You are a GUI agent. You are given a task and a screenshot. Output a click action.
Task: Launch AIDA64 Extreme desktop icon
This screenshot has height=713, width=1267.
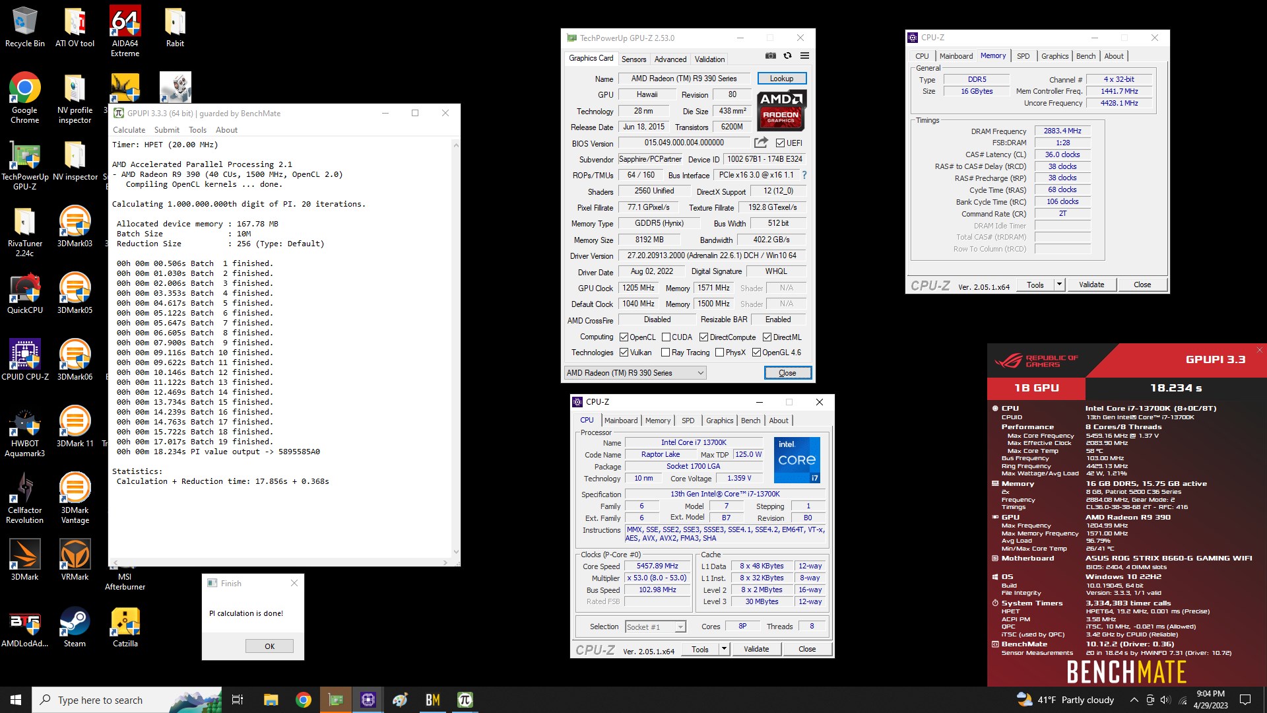[125, 32]
